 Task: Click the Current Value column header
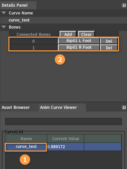(x=66, y=138)
